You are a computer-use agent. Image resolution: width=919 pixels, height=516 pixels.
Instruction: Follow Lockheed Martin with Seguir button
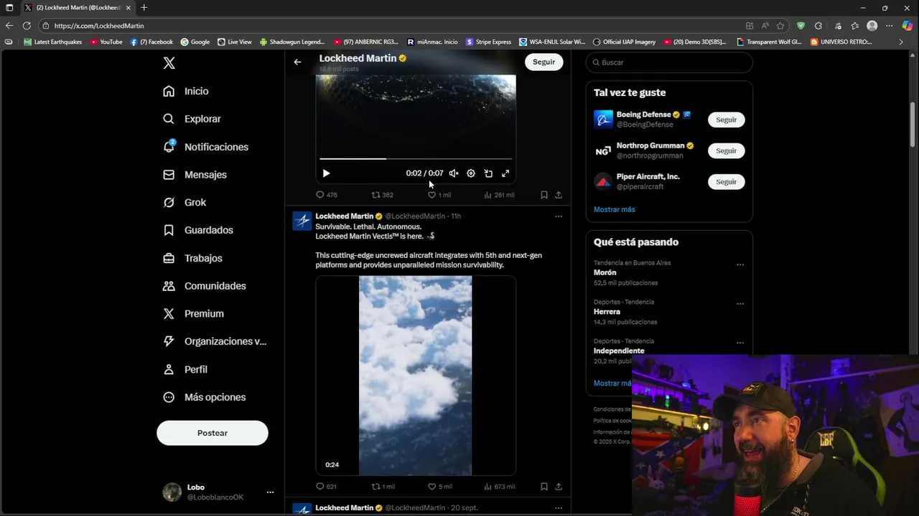pos(544,62)
